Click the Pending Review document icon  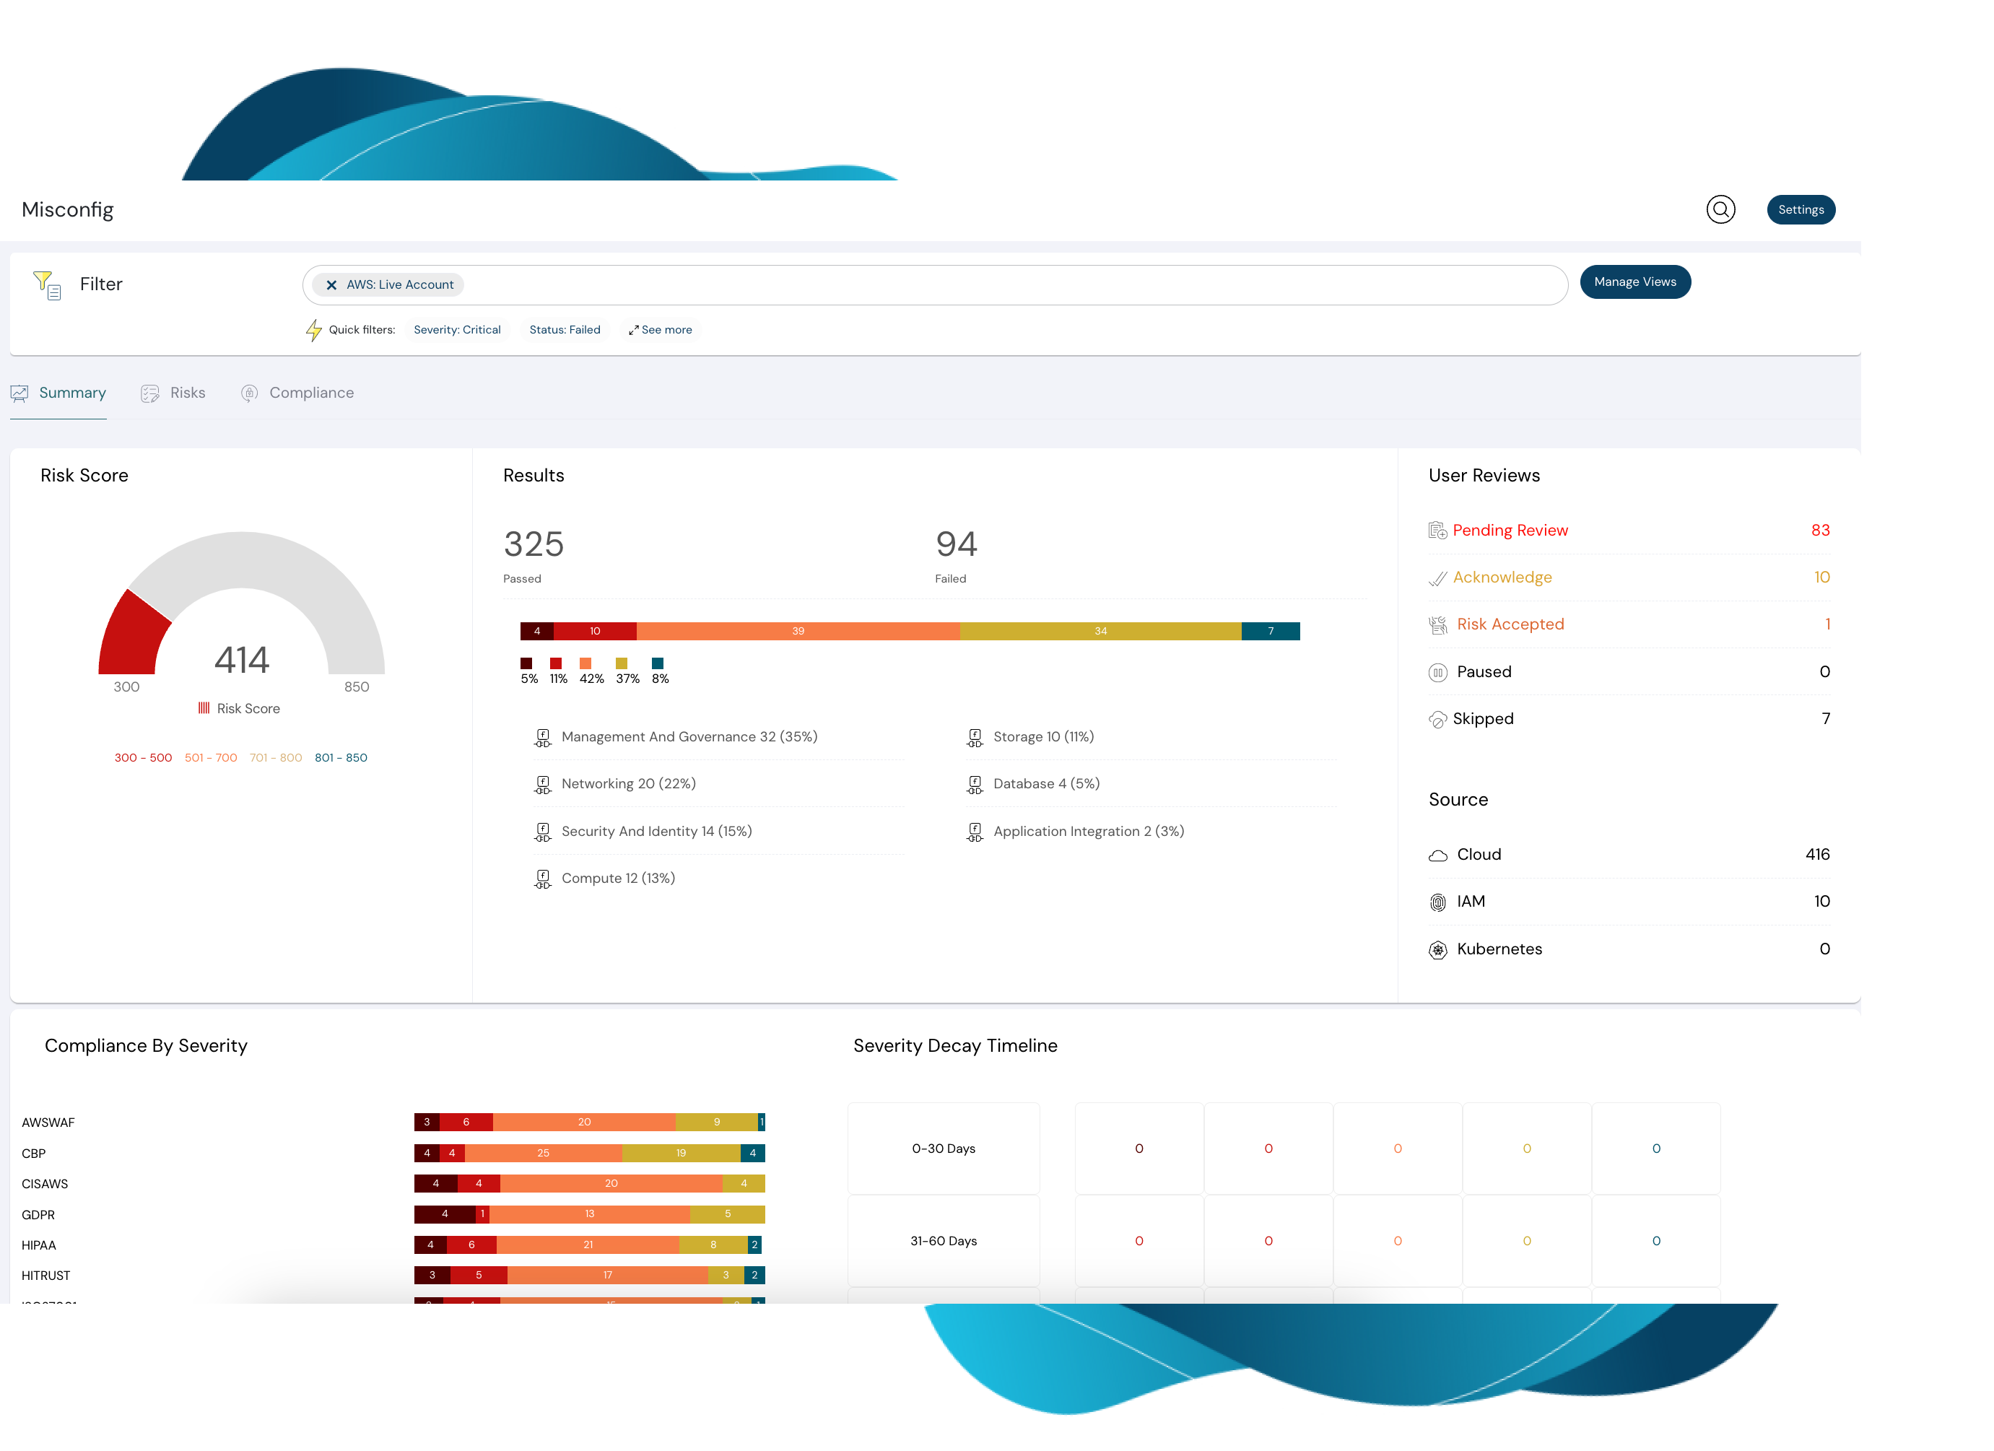[x=1437, y=529]
